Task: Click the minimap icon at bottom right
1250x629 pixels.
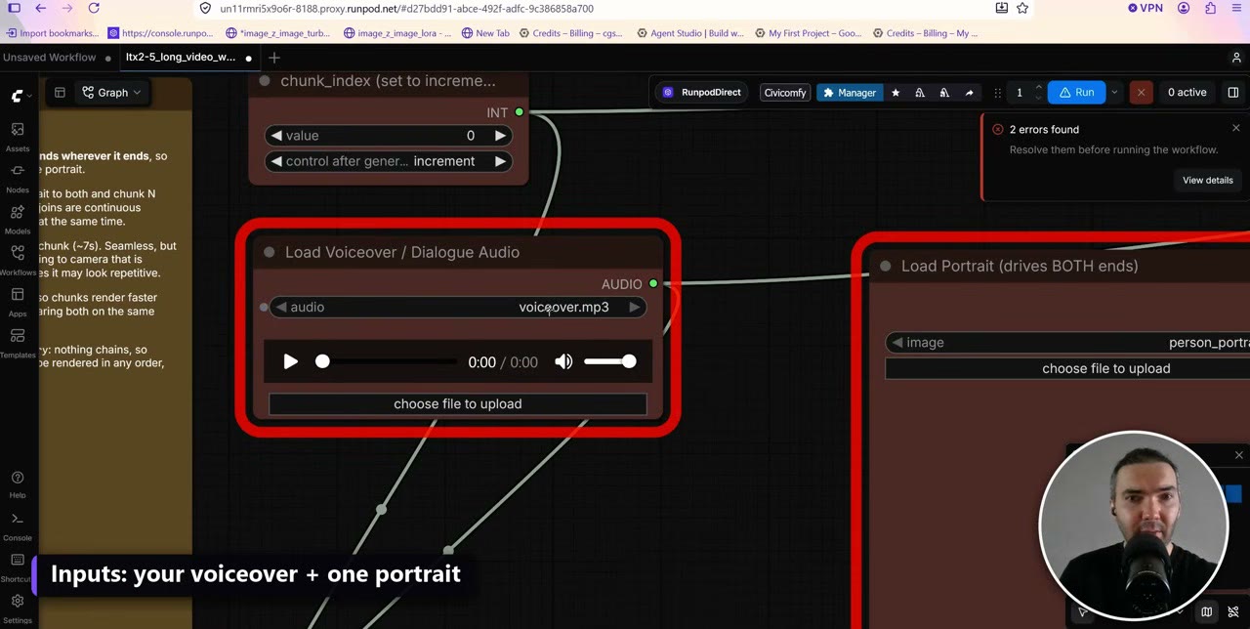Action: (x=1207, y=612)
